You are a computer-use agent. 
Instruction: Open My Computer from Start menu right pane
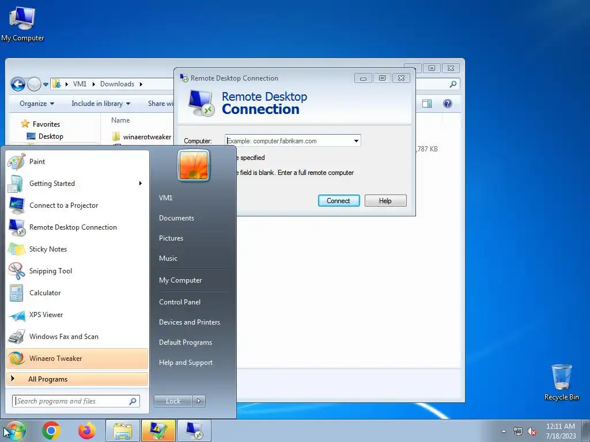pyautogui.click(x=180, y=280)
